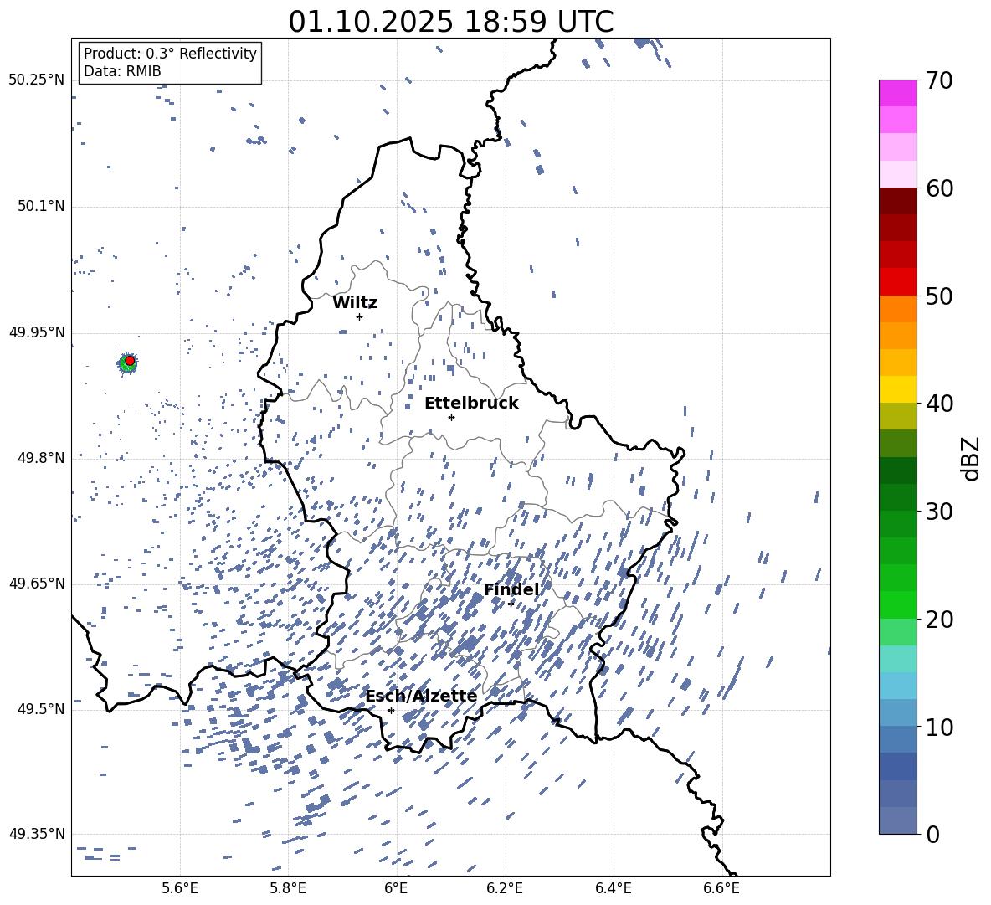
Task: Click the colorbar tick label 30
Action: coord(940,512)
